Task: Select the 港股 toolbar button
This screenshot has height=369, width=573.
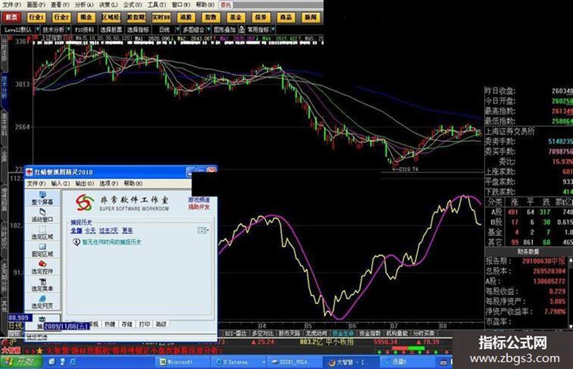Action: click(x=186, y=17)
